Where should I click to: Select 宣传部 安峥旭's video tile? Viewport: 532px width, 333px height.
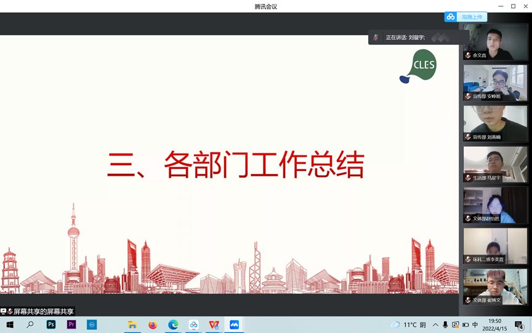pyautogui.click(x=495, y=82)
